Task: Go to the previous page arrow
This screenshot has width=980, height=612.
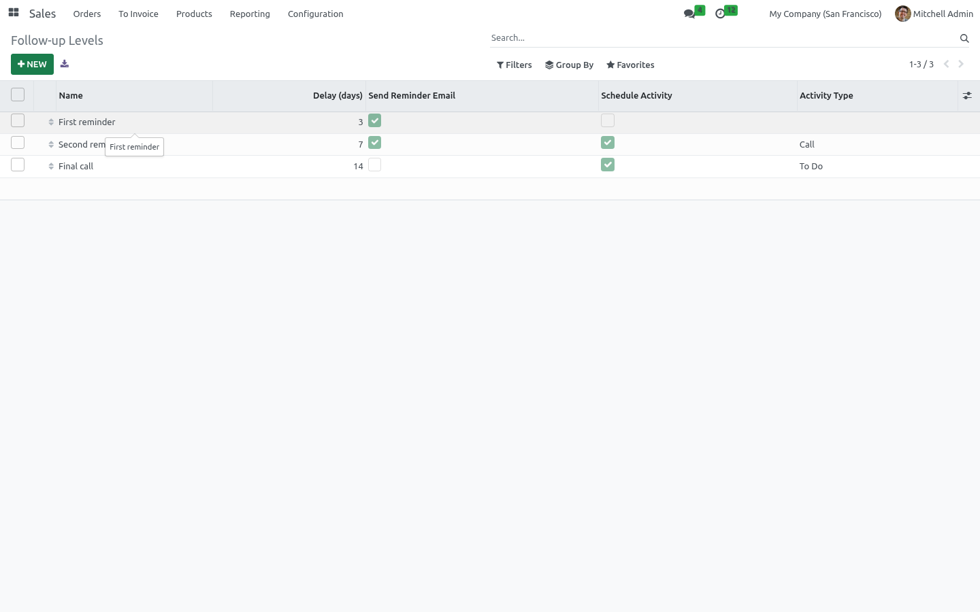Action: pos(946,64)
